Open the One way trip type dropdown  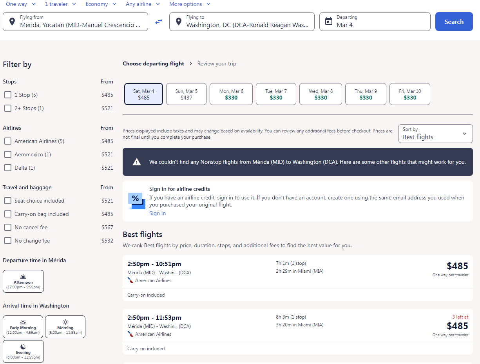pos(21,4)
